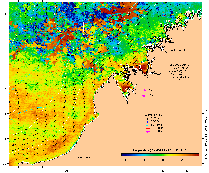
Task: Click the -16 latitude axis label
Action: point(4,64)
